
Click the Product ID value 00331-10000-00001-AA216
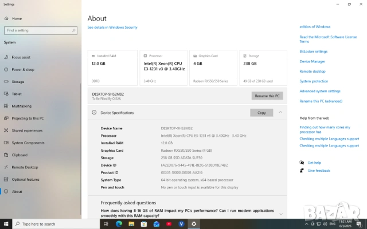tap(182, 172)
